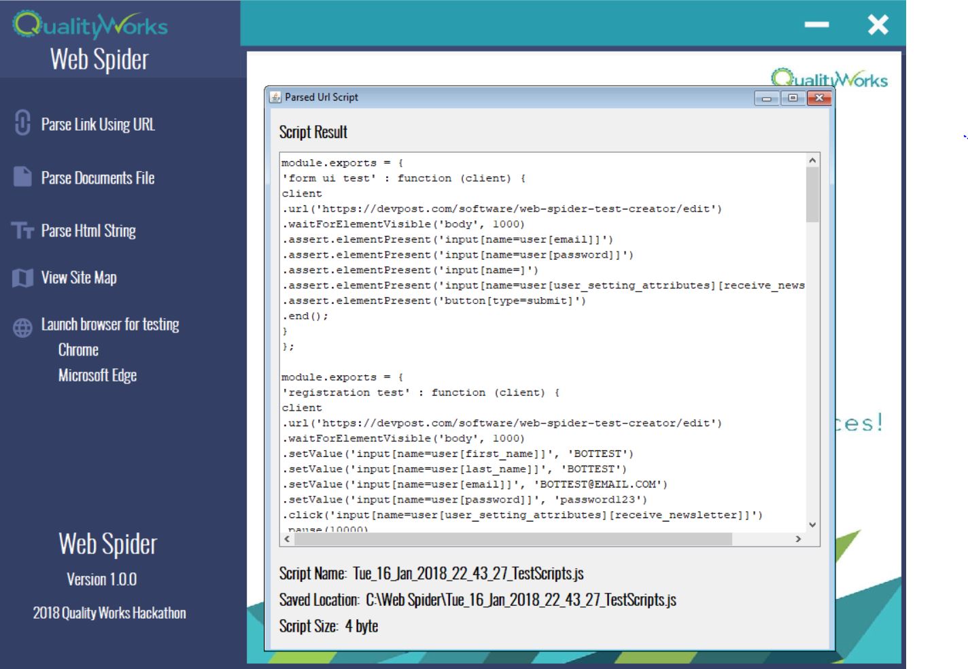Maximize the Parsed Url Script dialog
The width and height of the screenshot is (968, 669).
tap(793, 98)
